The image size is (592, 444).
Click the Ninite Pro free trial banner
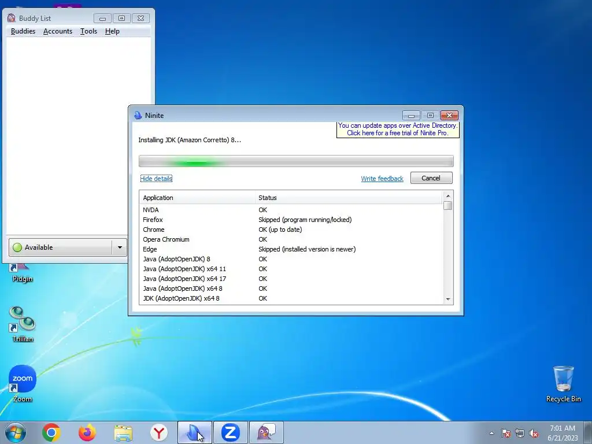pos(398,129)
